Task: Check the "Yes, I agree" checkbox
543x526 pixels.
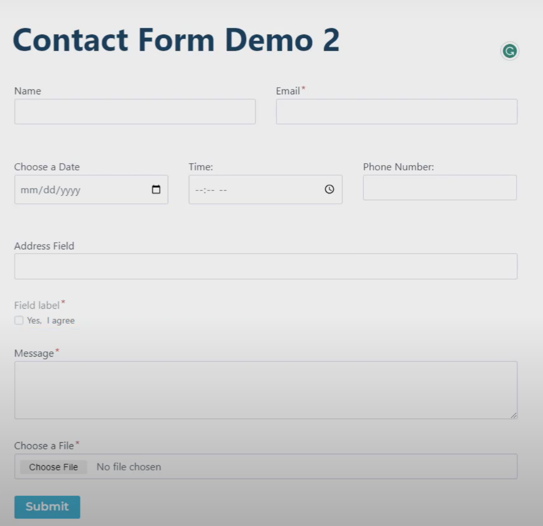Action: [x=19, y=320]
